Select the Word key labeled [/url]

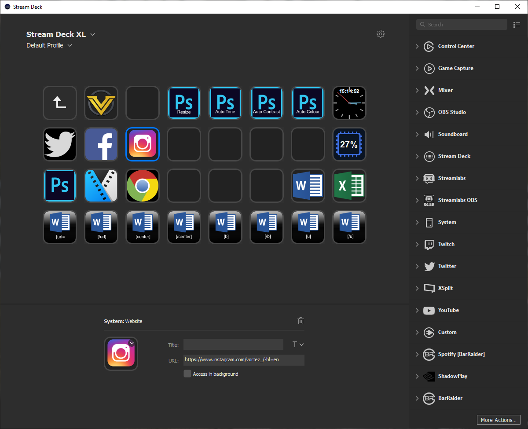101,227
